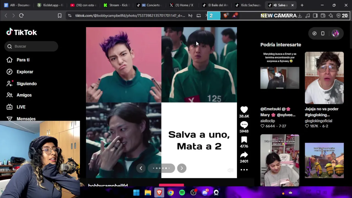This screenshot has width=352, height=198.
Task: Switch to the El Baile del An tab
Action: pyautogui.click(x=216, y=5)
